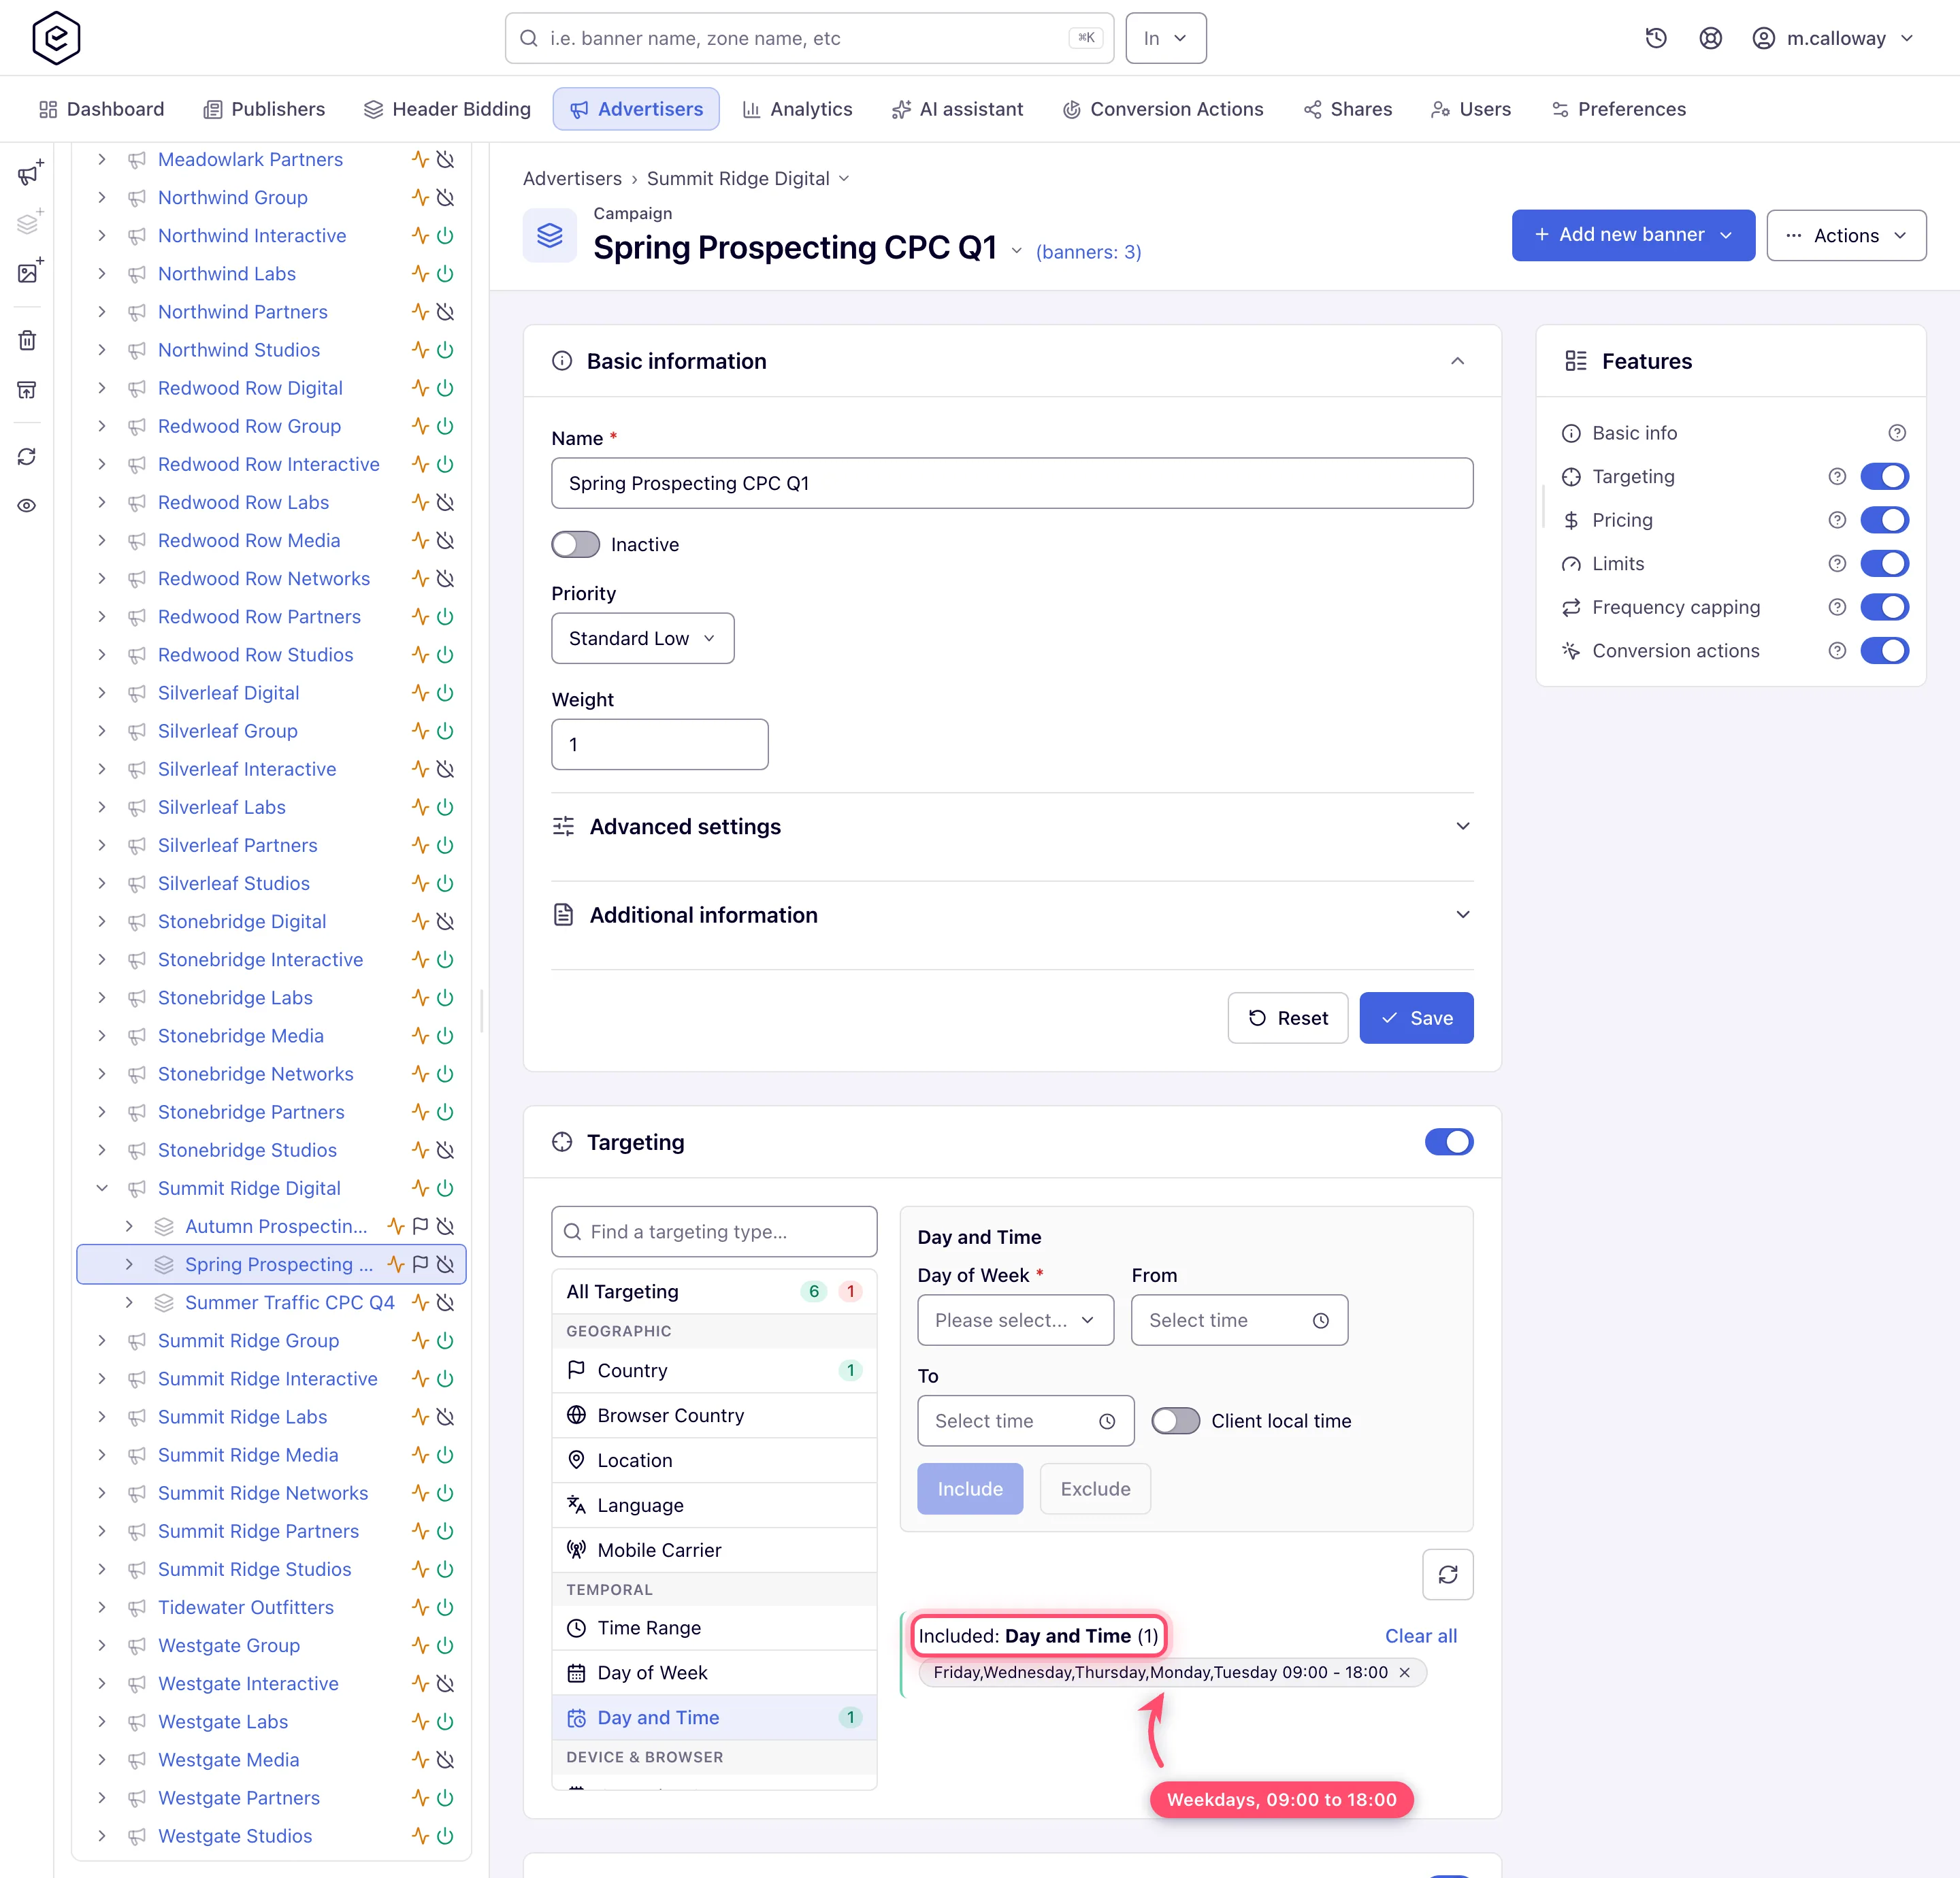Image resolution: width=1960 pixels, height=1878 pixels.
Task: Go to Conversion Actions tab
Action: pyautogui.click(x=1162, y=109)
